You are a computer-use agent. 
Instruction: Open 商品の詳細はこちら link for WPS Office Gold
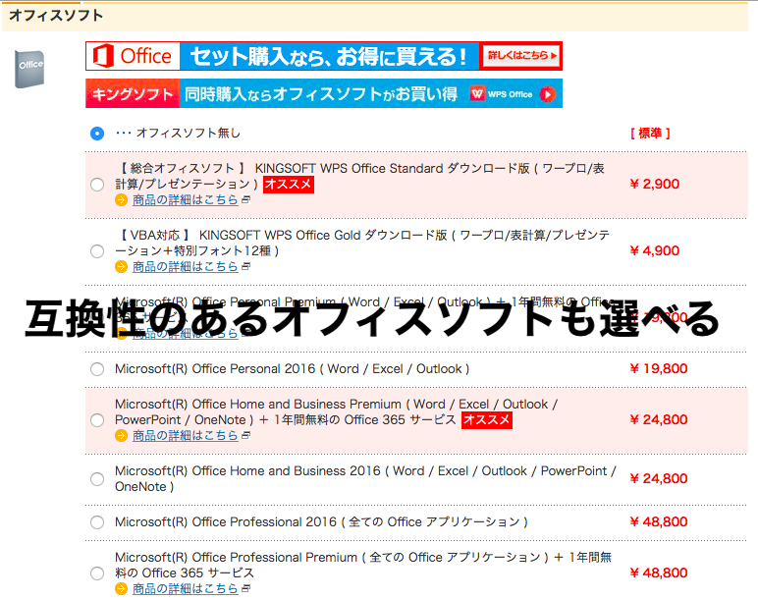pos(185,267)
